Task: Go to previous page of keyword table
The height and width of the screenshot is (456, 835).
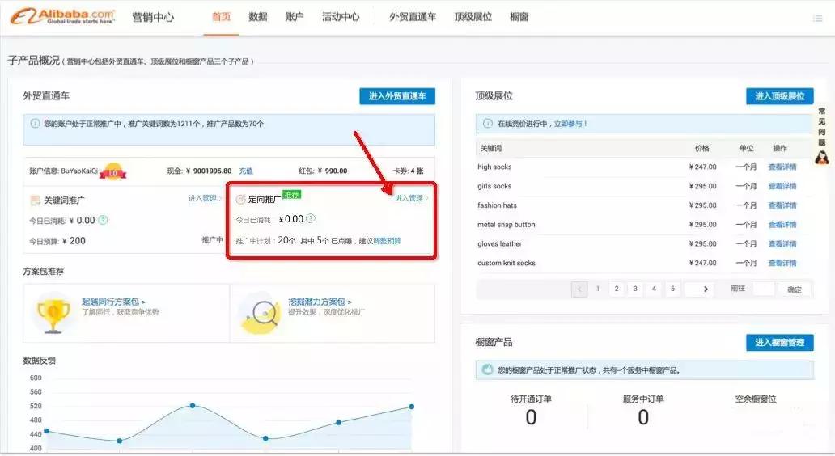Action: coord(579,289)
